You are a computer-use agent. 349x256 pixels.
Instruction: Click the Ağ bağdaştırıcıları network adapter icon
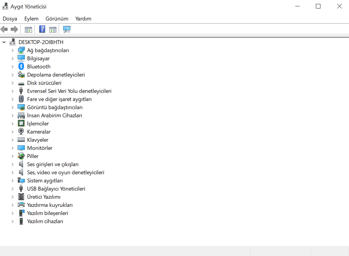[21, 50]
